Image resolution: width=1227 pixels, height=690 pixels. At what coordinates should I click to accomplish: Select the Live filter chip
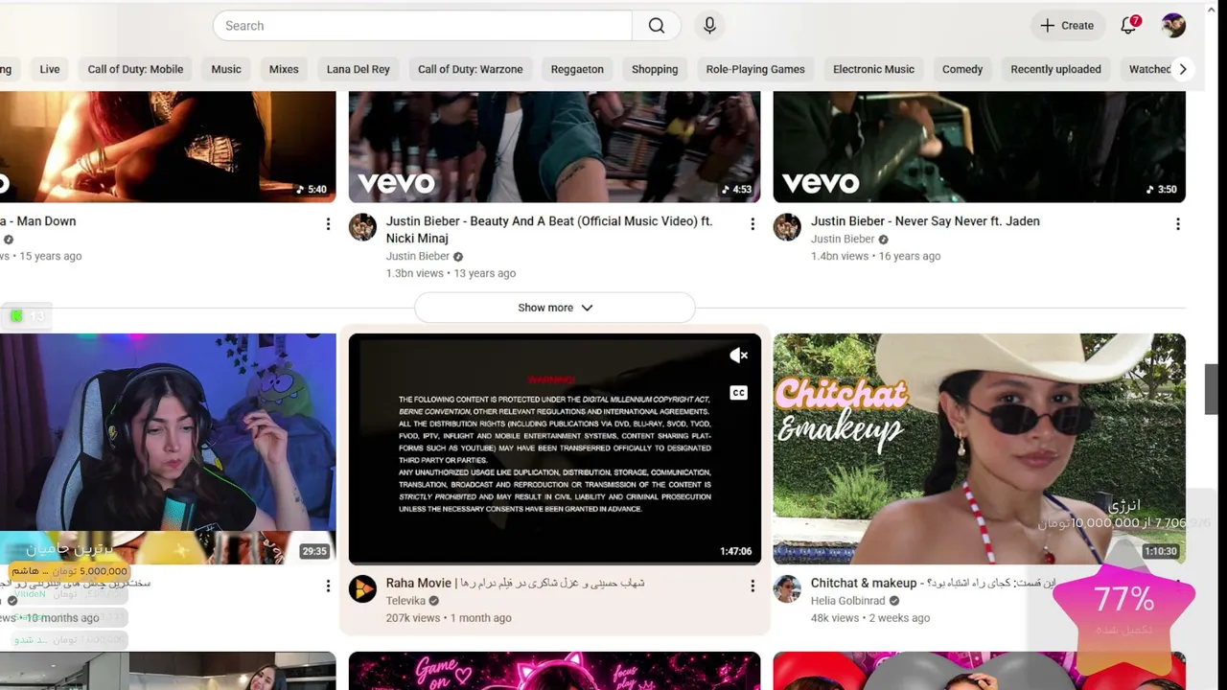[50, 69]
